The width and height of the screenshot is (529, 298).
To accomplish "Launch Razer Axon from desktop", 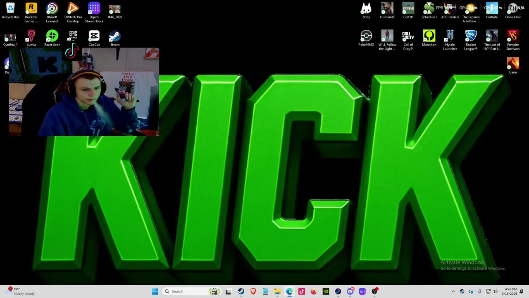I will coord(52,38).
